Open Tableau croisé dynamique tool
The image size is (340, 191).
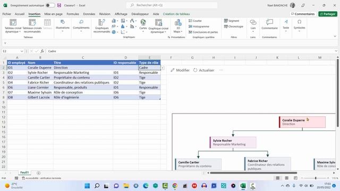click(x=13, y=26)
